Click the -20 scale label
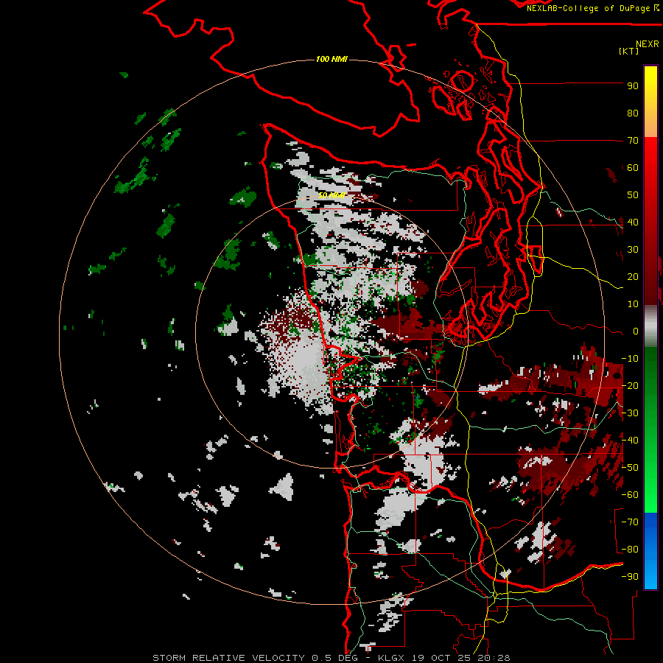The width and height of the screenshot is (663, 663). tap(630, 385)
